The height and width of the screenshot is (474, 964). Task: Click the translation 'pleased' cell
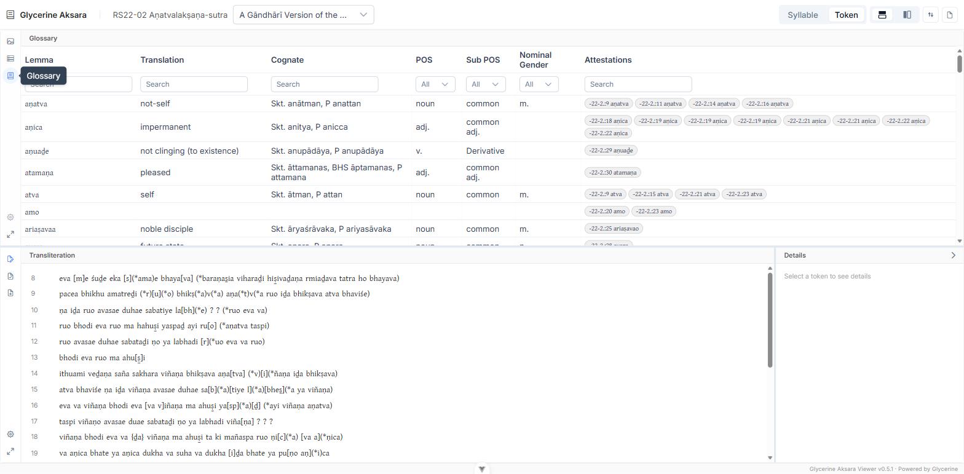[x=156, y=172]
